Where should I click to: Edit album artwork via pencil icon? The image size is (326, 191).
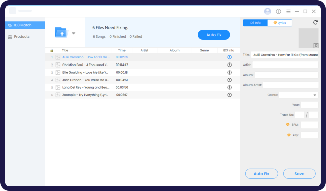pos(316,46)
